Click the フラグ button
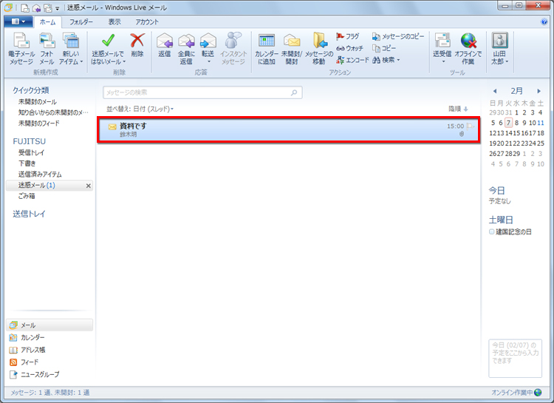554x403 pixels. coord(347,36)
